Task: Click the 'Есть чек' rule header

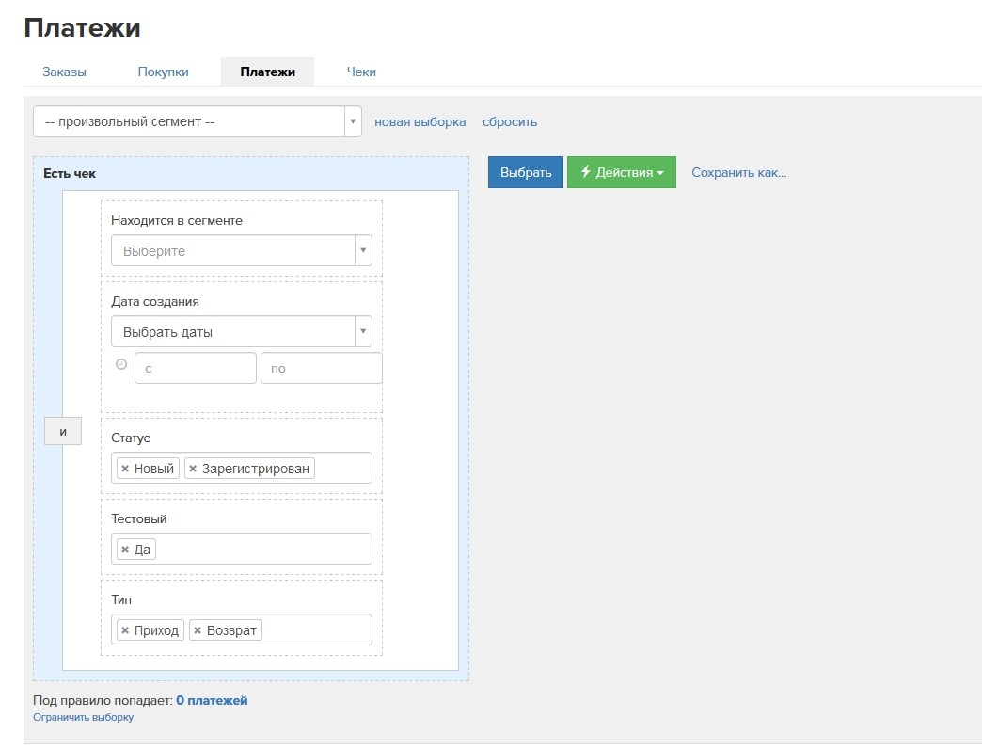Action: 70,173
